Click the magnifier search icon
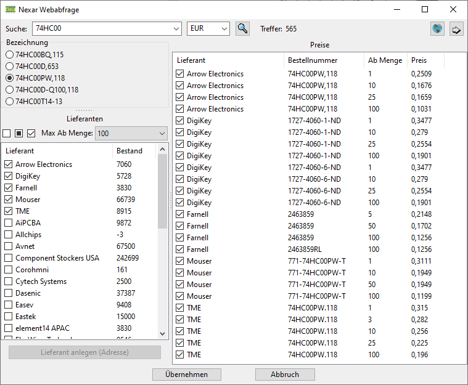This screenshot has height=385, width=468. pyautogui.click(x=242, y=29)
